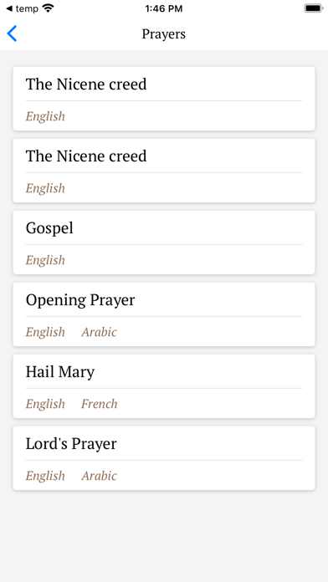This screenshot has width=328, height=582.
Task: Open the second Nicene creed card
Action: 164,171
